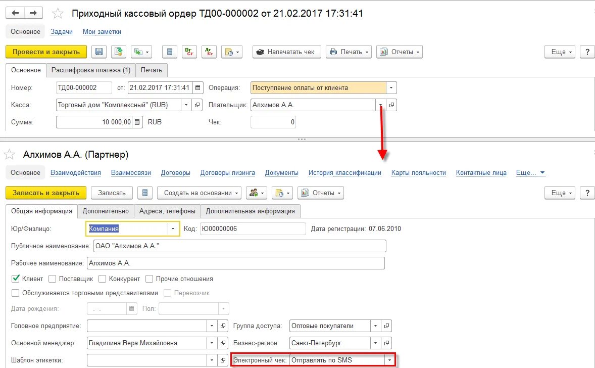Expand the Электронный чек dropdown
This screenshot has height=368, width=595.
(389, 360)
